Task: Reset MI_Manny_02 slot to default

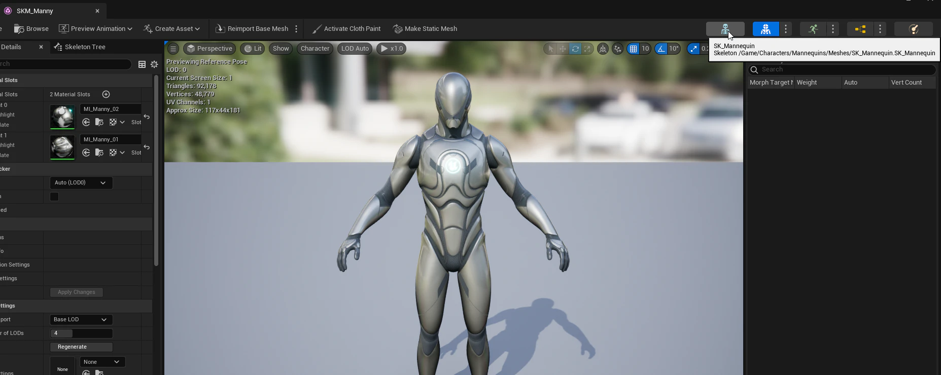Action: pos(147,117)
